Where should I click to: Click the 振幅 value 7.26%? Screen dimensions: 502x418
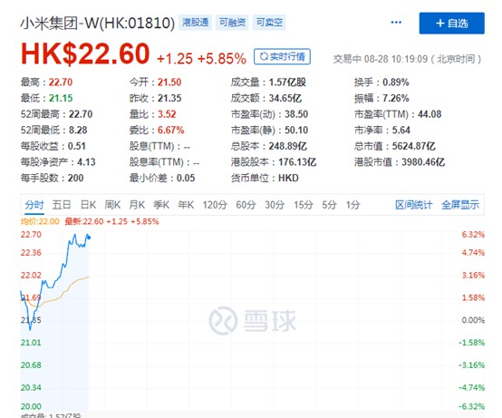[x=396, y=98]
